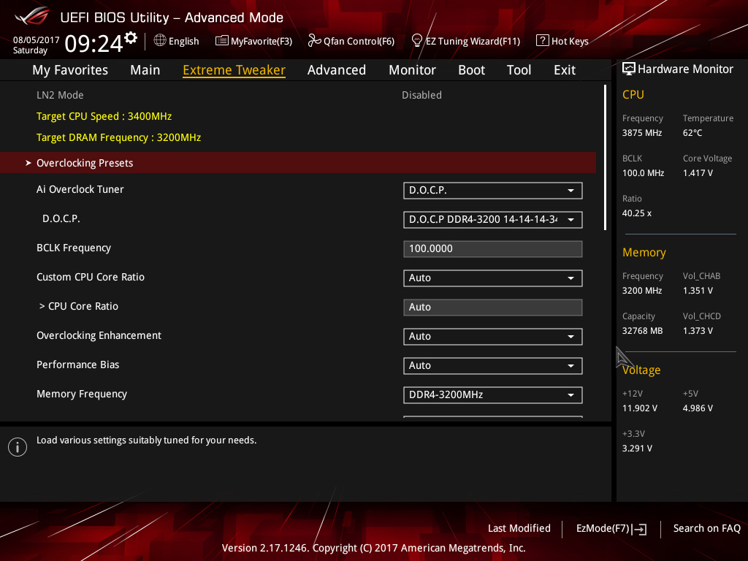Switch to the Main tab
The height and width of the screenshot is (561, 748).
(x=145, y=70)
